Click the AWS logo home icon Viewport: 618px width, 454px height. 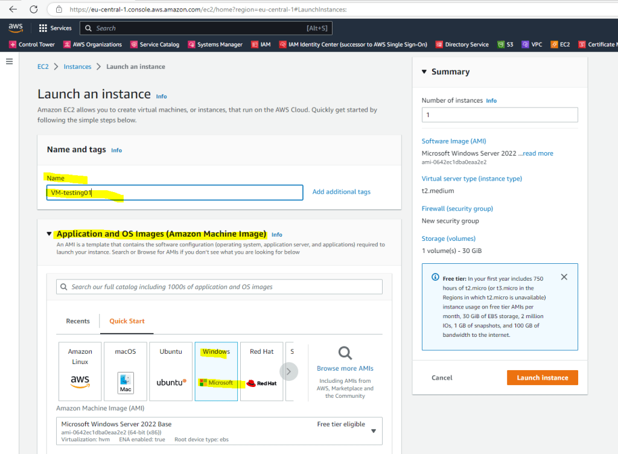click(x=15, y=28)
